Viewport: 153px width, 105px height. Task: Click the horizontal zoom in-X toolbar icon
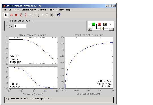pos(42,15)
